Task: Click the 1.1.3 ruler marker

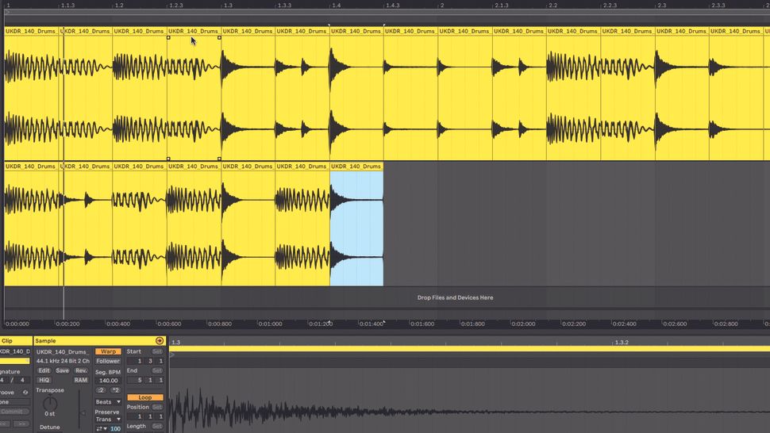Action: tap(67, 6)
